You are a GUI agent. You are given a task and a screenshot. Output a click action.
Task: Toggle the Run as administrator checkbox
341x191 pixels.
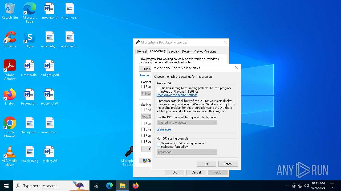coord(143,136)
